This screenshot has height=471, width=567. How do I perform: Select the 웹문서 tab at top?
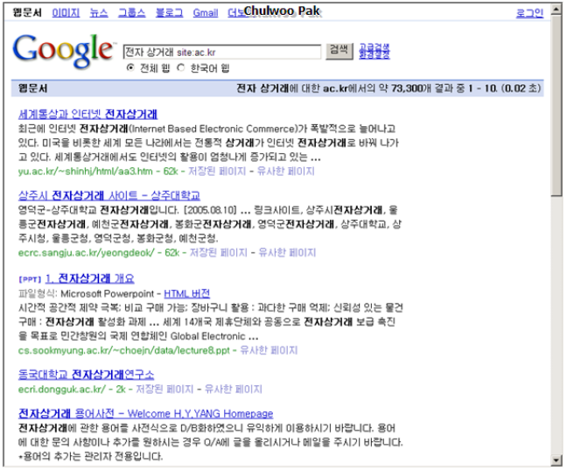(27, 13)
